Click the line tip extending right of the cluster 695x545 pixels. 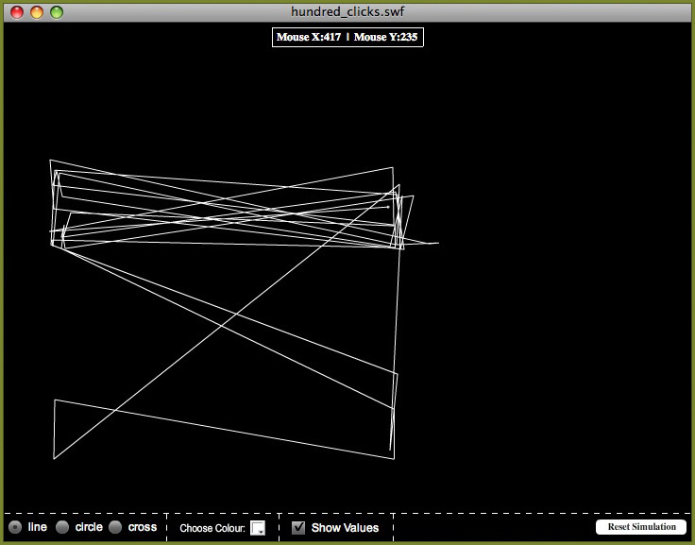tap(438, 244)
